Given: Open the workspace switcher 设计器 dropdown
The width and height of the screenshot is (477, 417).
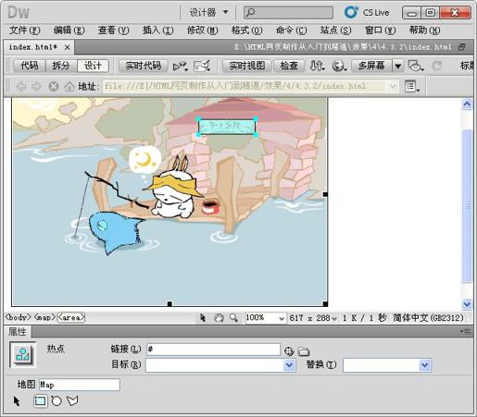Looking at the screenshot, I should [208, 12].
